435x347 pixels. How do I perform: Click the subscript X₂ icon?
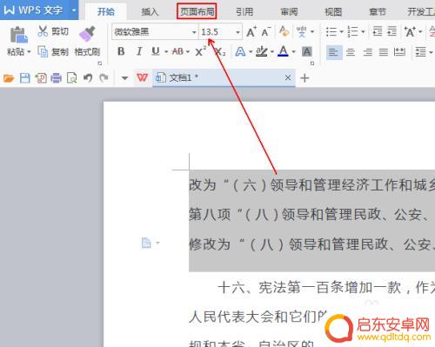pos(220,52)
